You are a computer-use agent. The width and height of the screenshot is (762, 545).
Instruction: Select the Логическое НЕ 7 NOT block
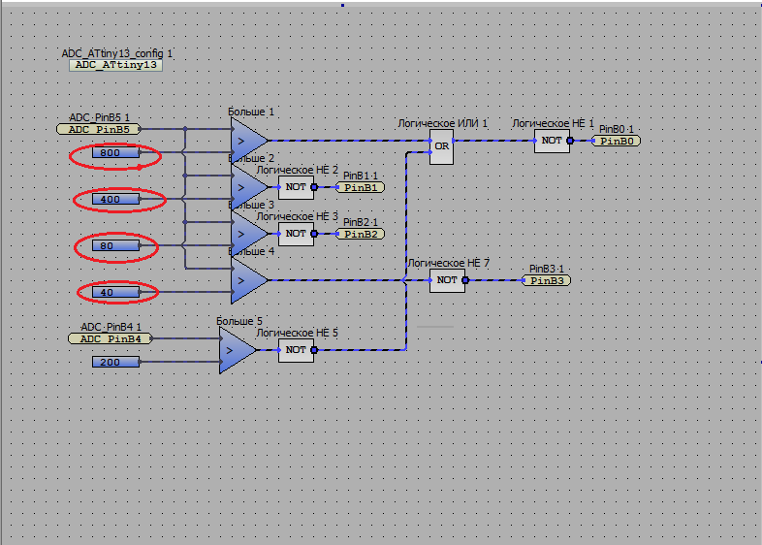click(x=446, y=280)
